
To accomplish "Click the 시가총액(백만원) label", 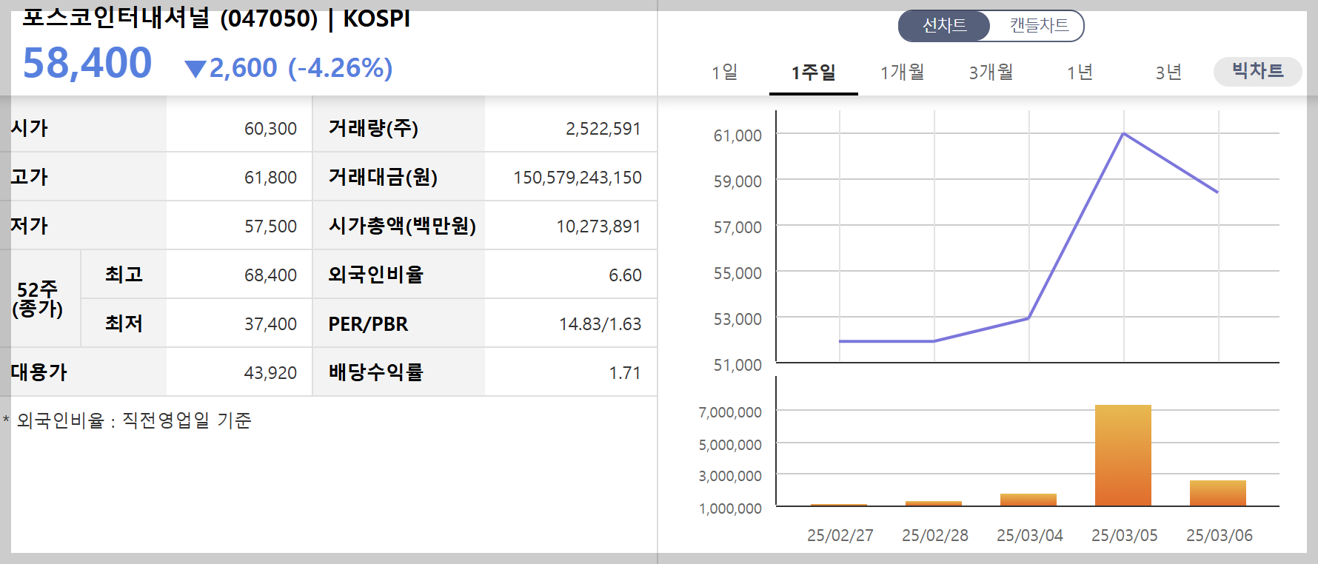I will click(x=402, y=226).
